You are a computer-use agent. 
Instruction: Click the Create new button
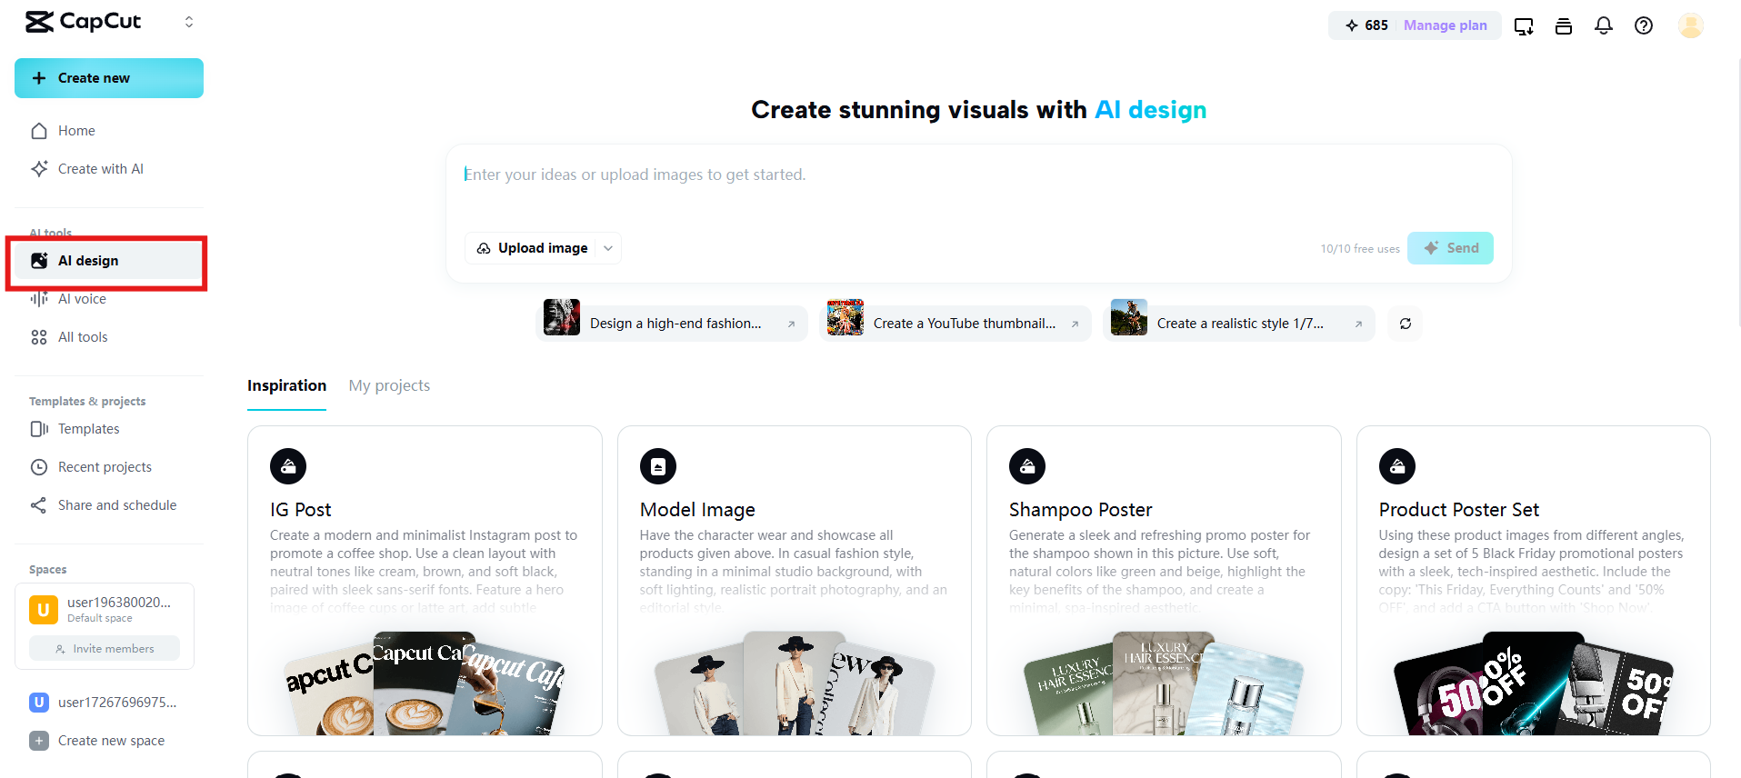click(109, 78)
